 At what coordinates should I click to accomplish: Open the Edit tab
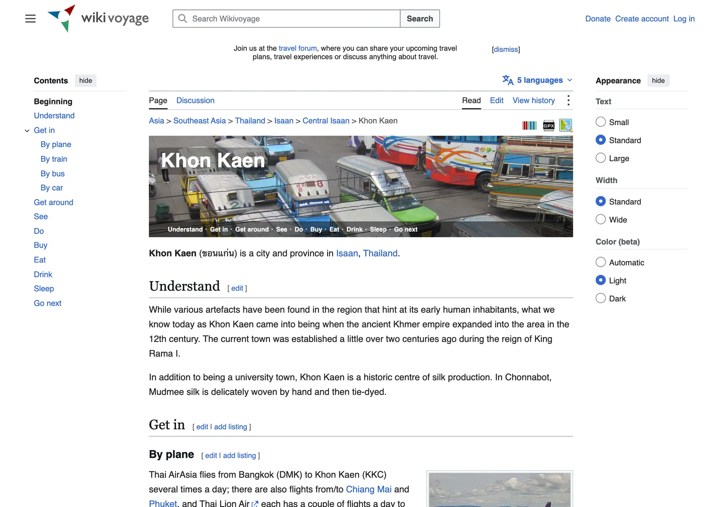coord(497,100)
